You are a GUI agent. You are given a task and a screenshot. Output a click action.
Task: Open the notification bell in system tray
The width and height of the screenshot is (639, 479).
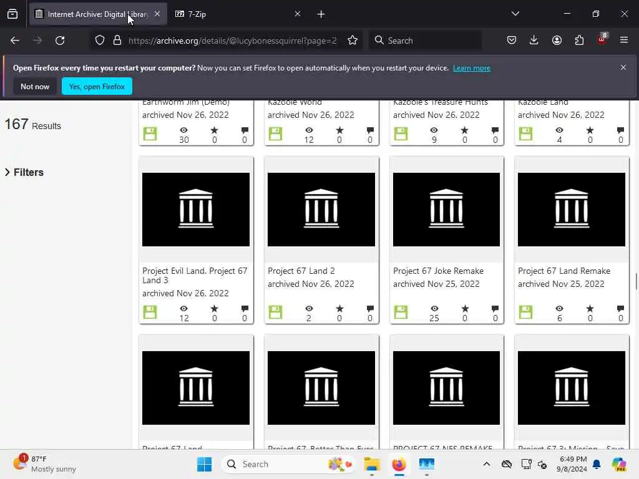pyautogui.click(x=597, y=464)
